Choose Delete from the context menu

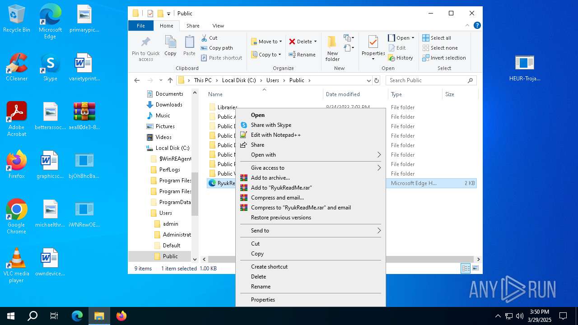[x=311, y=277]
